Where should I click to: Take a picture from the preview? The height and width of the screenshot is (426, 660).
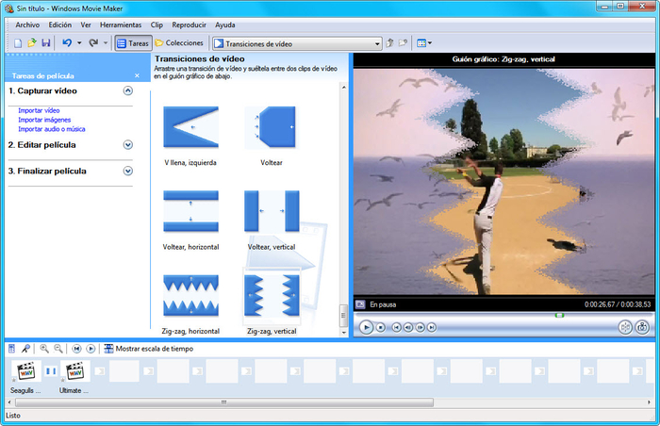point(642,327)
